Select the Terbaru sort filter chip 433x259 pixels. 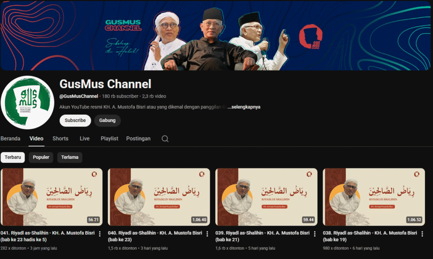point(12,157)
